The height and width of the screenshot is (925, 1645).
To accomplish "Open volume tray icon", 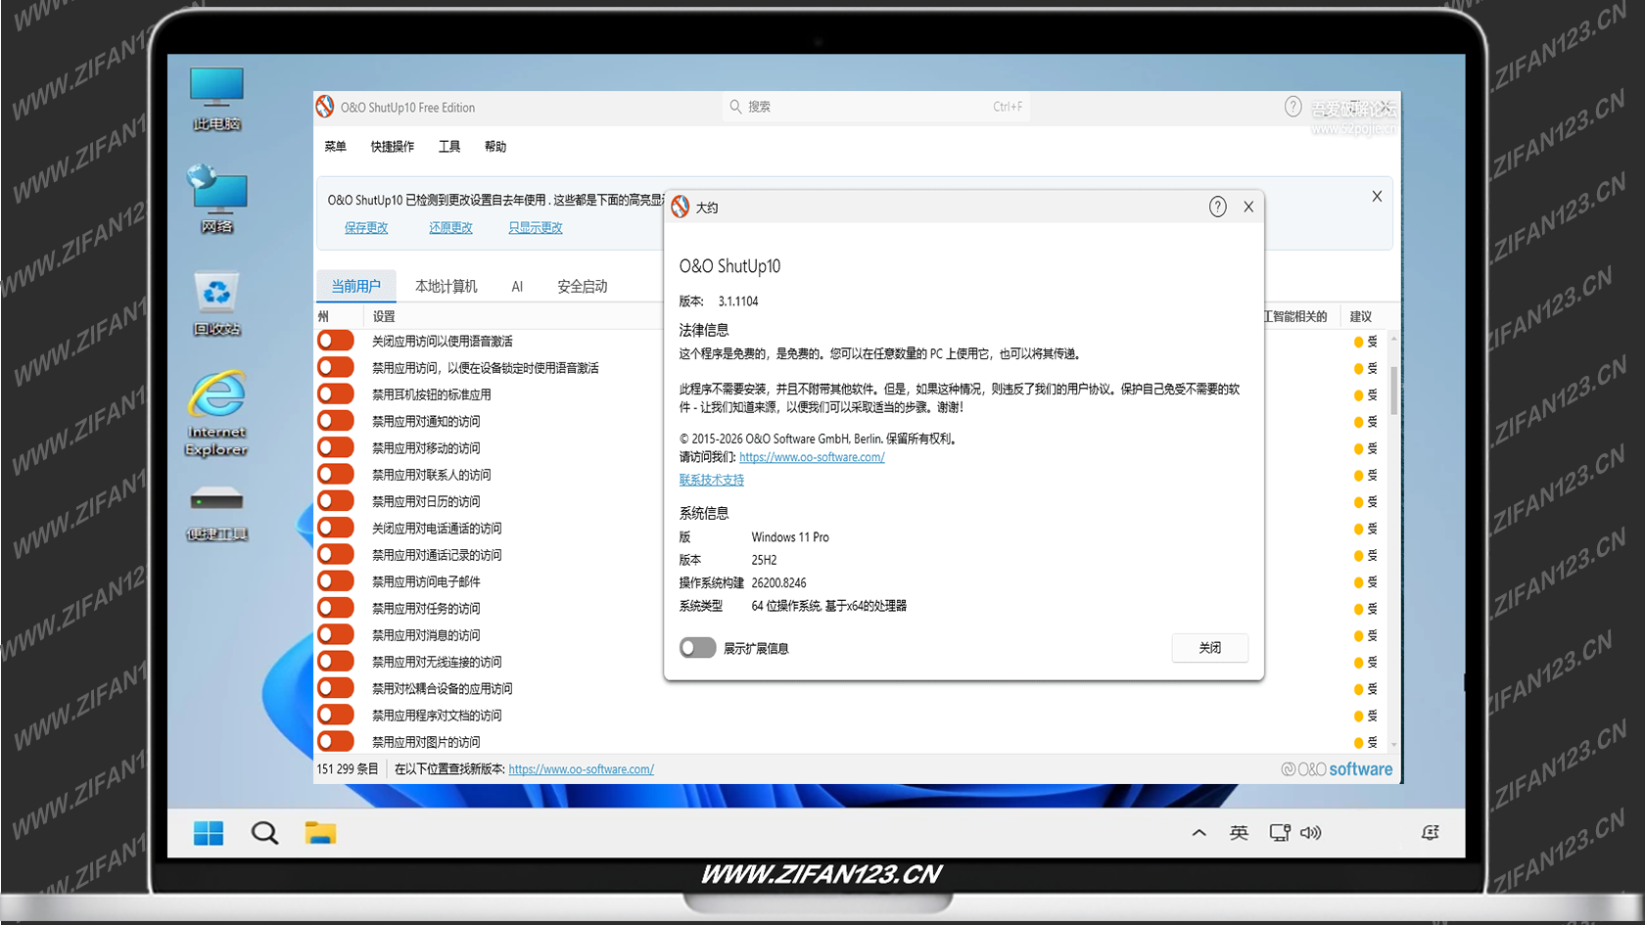I will pos(1311,833).
